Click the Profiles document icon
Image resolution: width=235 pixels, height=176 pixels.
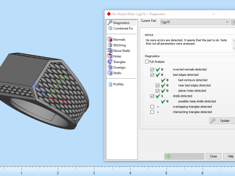(110, 84)
